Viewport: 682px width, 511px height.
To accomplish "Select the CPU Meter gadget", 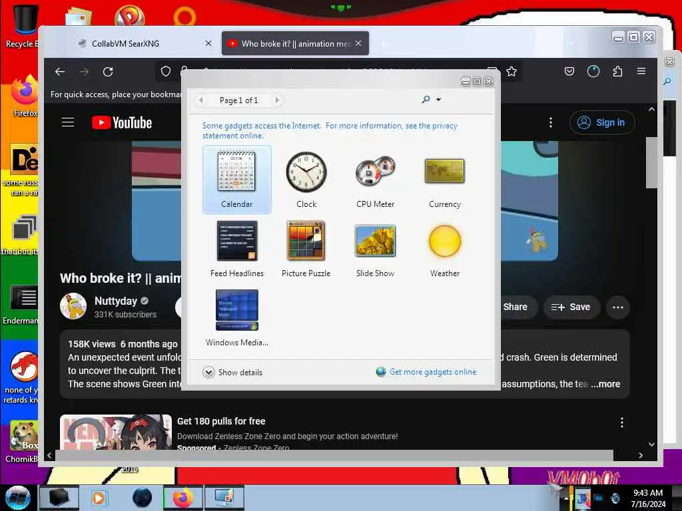I will pos(375,179).
